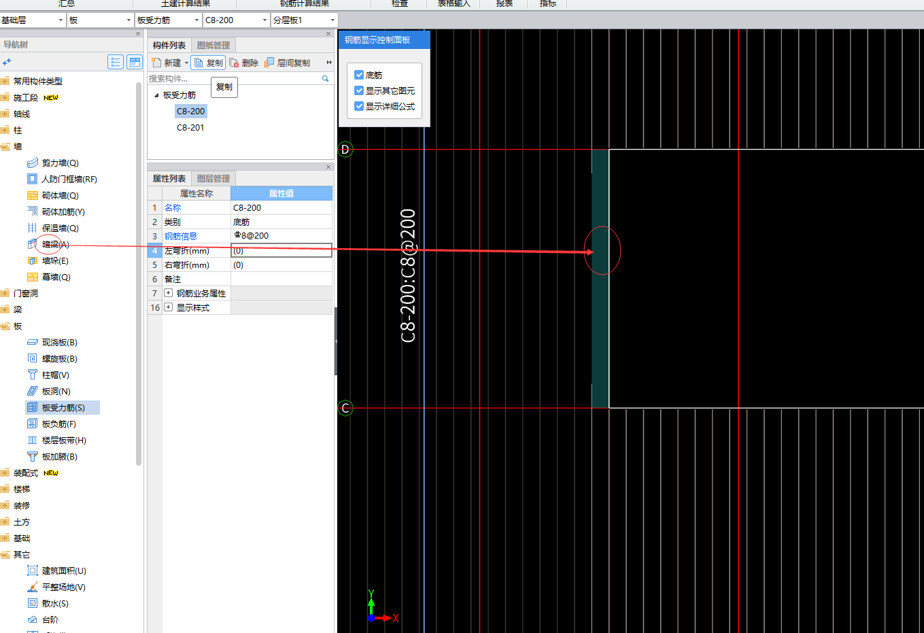
Task: Switch to 图层管理 tab in properties panel
Action: click(213, 179)
